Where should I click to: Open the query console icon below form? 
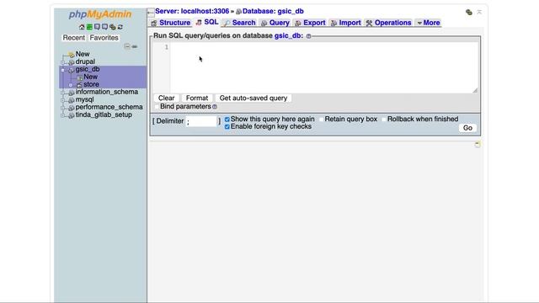click(478, 144)
